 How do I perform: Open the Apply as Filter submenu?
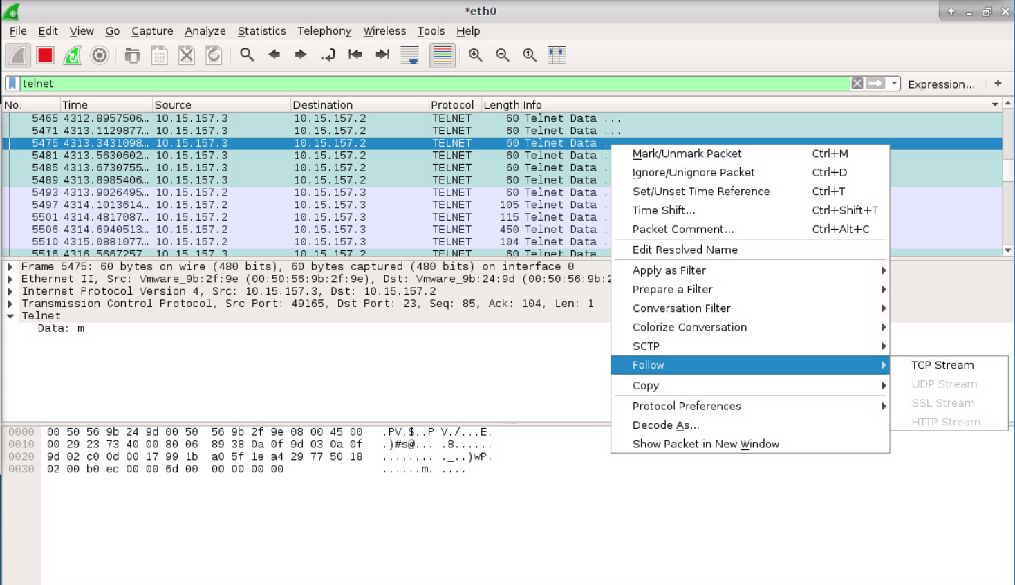point(750,270)
